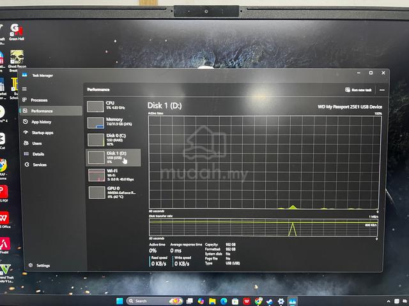
Task: Open Copilot from the taskbar
Action: coord(201,301)
